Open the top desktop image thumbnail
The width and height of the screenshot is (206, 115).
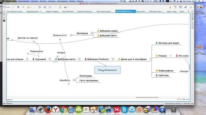(200, 7)
